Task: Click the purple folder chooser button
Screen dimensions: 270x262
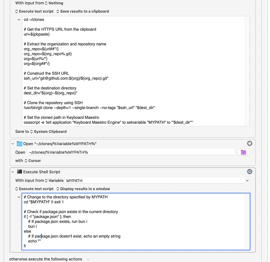Action: click(243, 152)
